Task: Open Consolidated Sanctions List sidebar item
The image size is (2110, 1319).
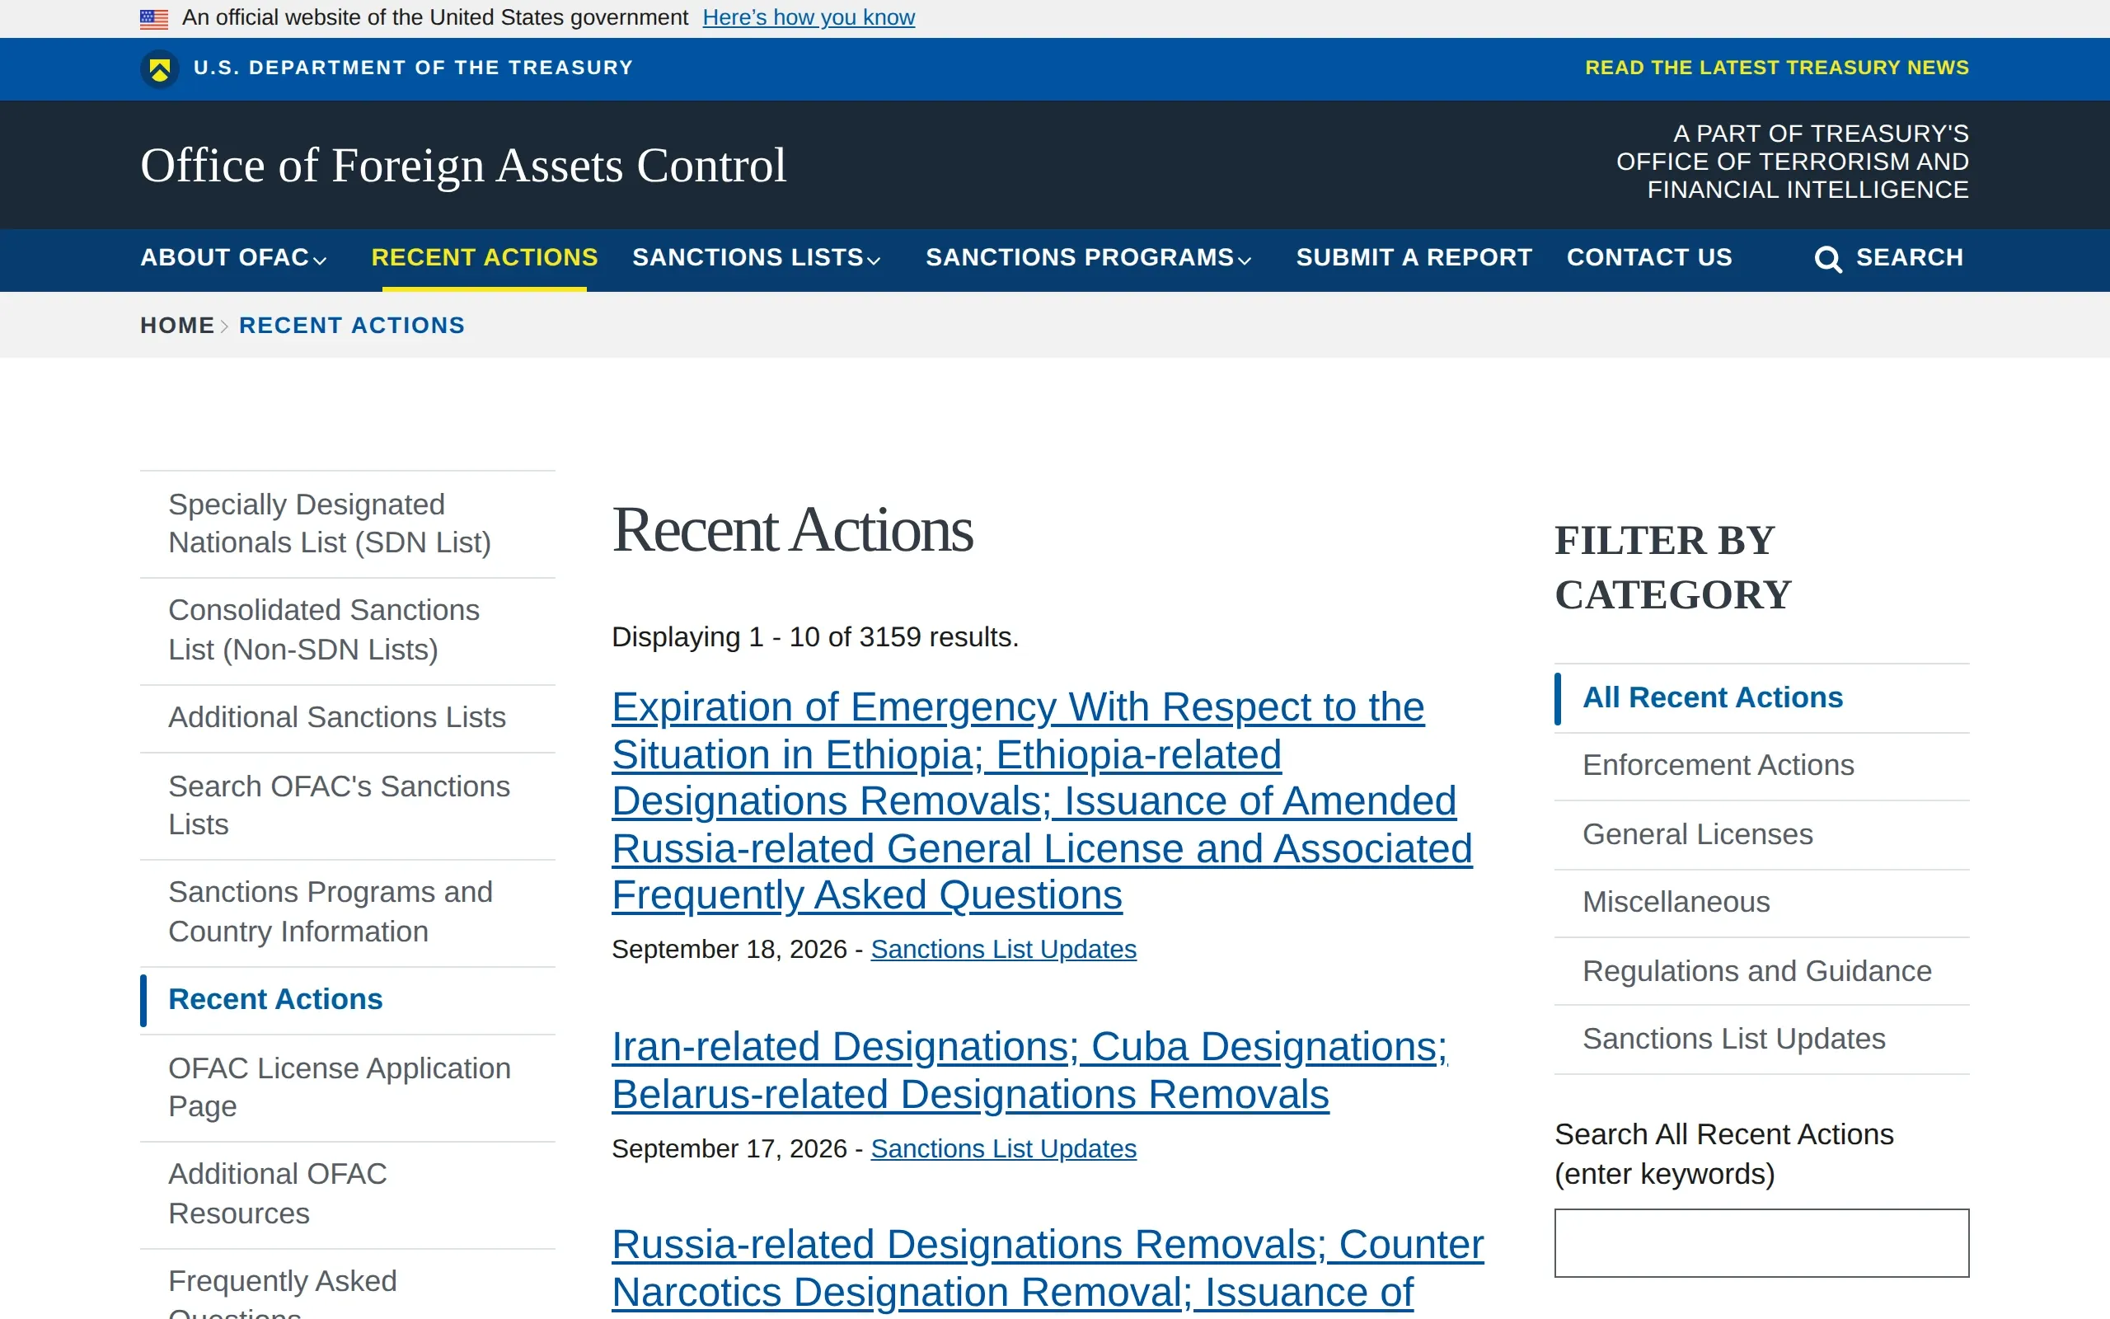Action: pos(347,630)
